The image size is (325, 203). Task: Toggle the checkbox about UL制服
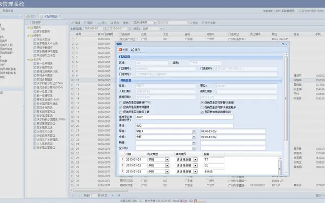[x=202, y=103]
